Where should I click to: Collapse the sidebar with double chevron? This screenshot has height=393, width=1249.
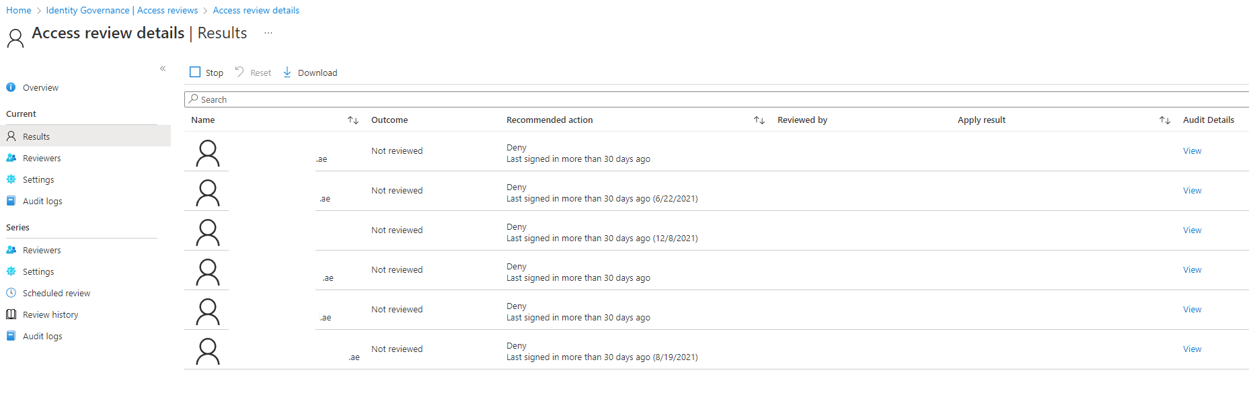click(163, 69)
